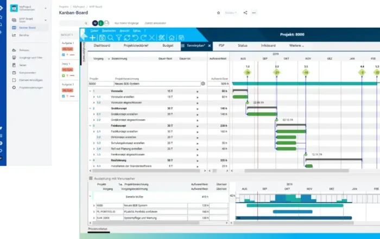
Task: Open the Weitere ... tab menu
Action: tap(296, 46)
